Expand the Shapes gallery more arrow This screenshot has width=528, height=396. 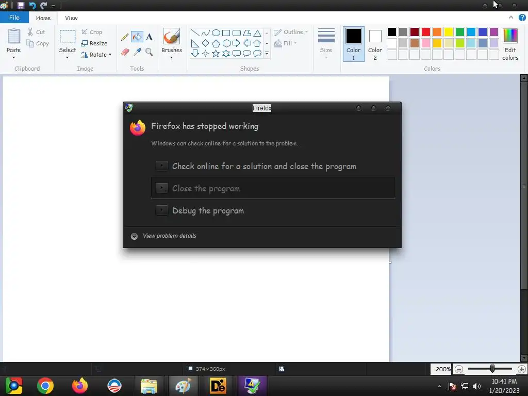(x=267, y=53)
